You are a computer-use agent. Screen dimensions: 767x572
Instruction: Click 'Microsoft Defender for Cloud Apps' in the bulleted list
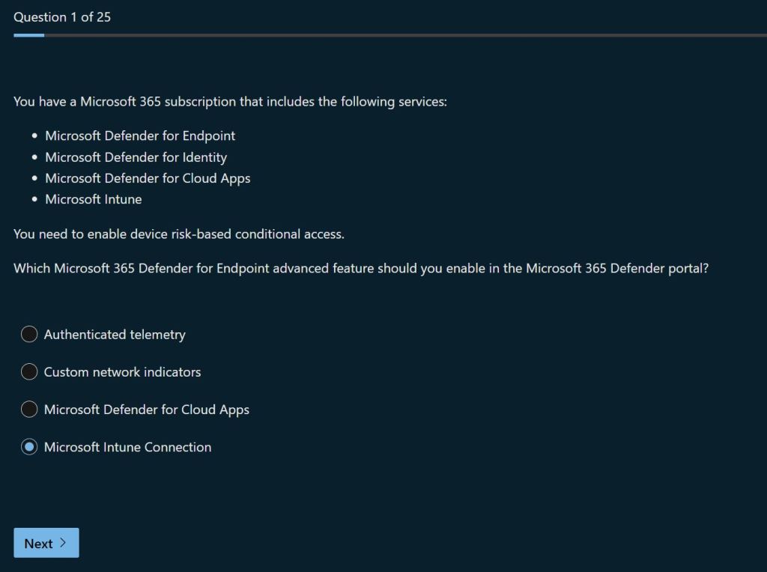coord(148,178)
